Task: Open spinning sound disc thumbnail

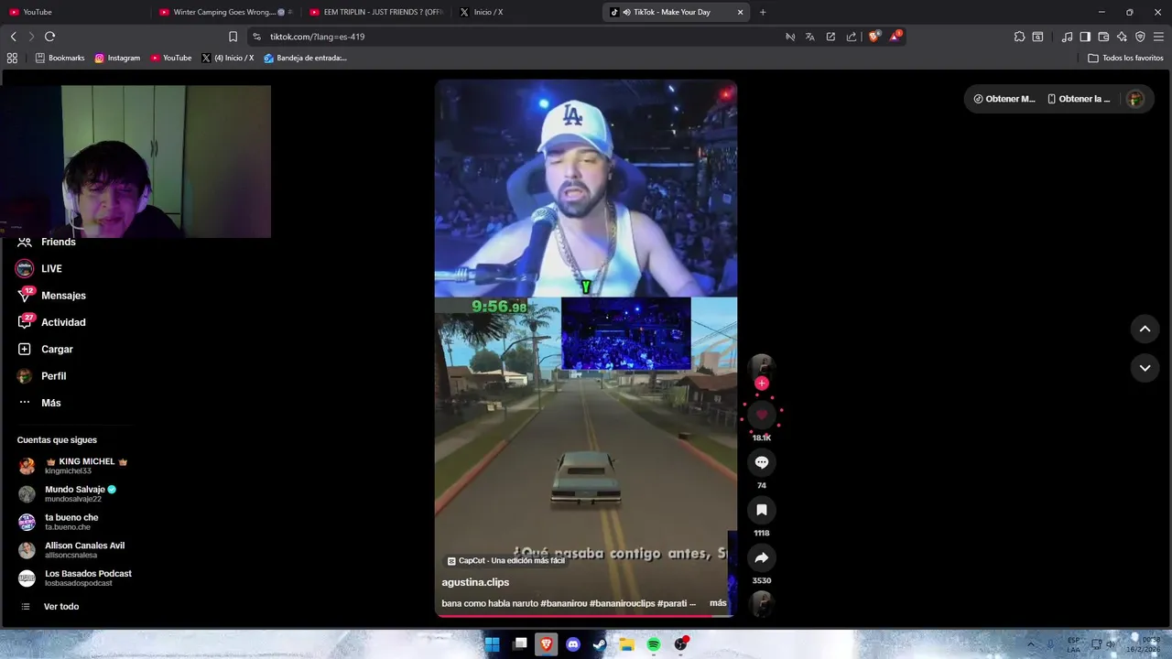Action: [761, 604]
